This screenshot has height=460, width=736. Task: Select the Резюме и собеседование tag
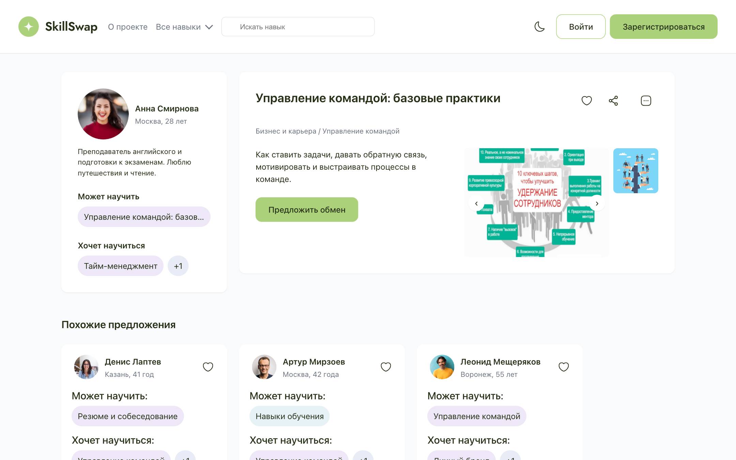tap(127, 416)
